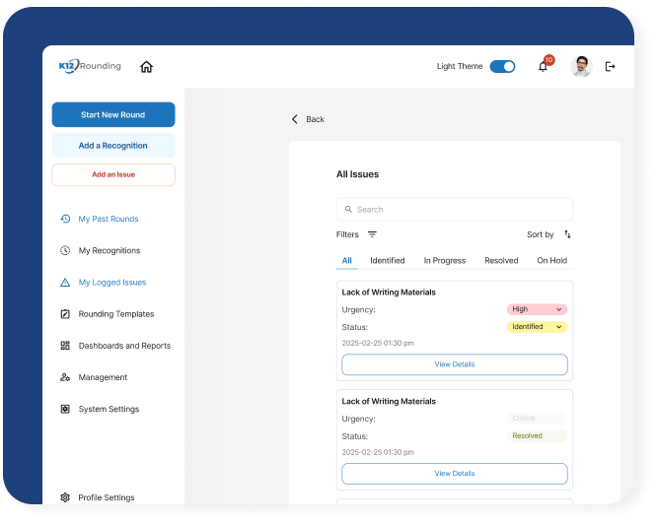Click the sort arrows icon
The image size is (657, 523).
pos(567,234)
